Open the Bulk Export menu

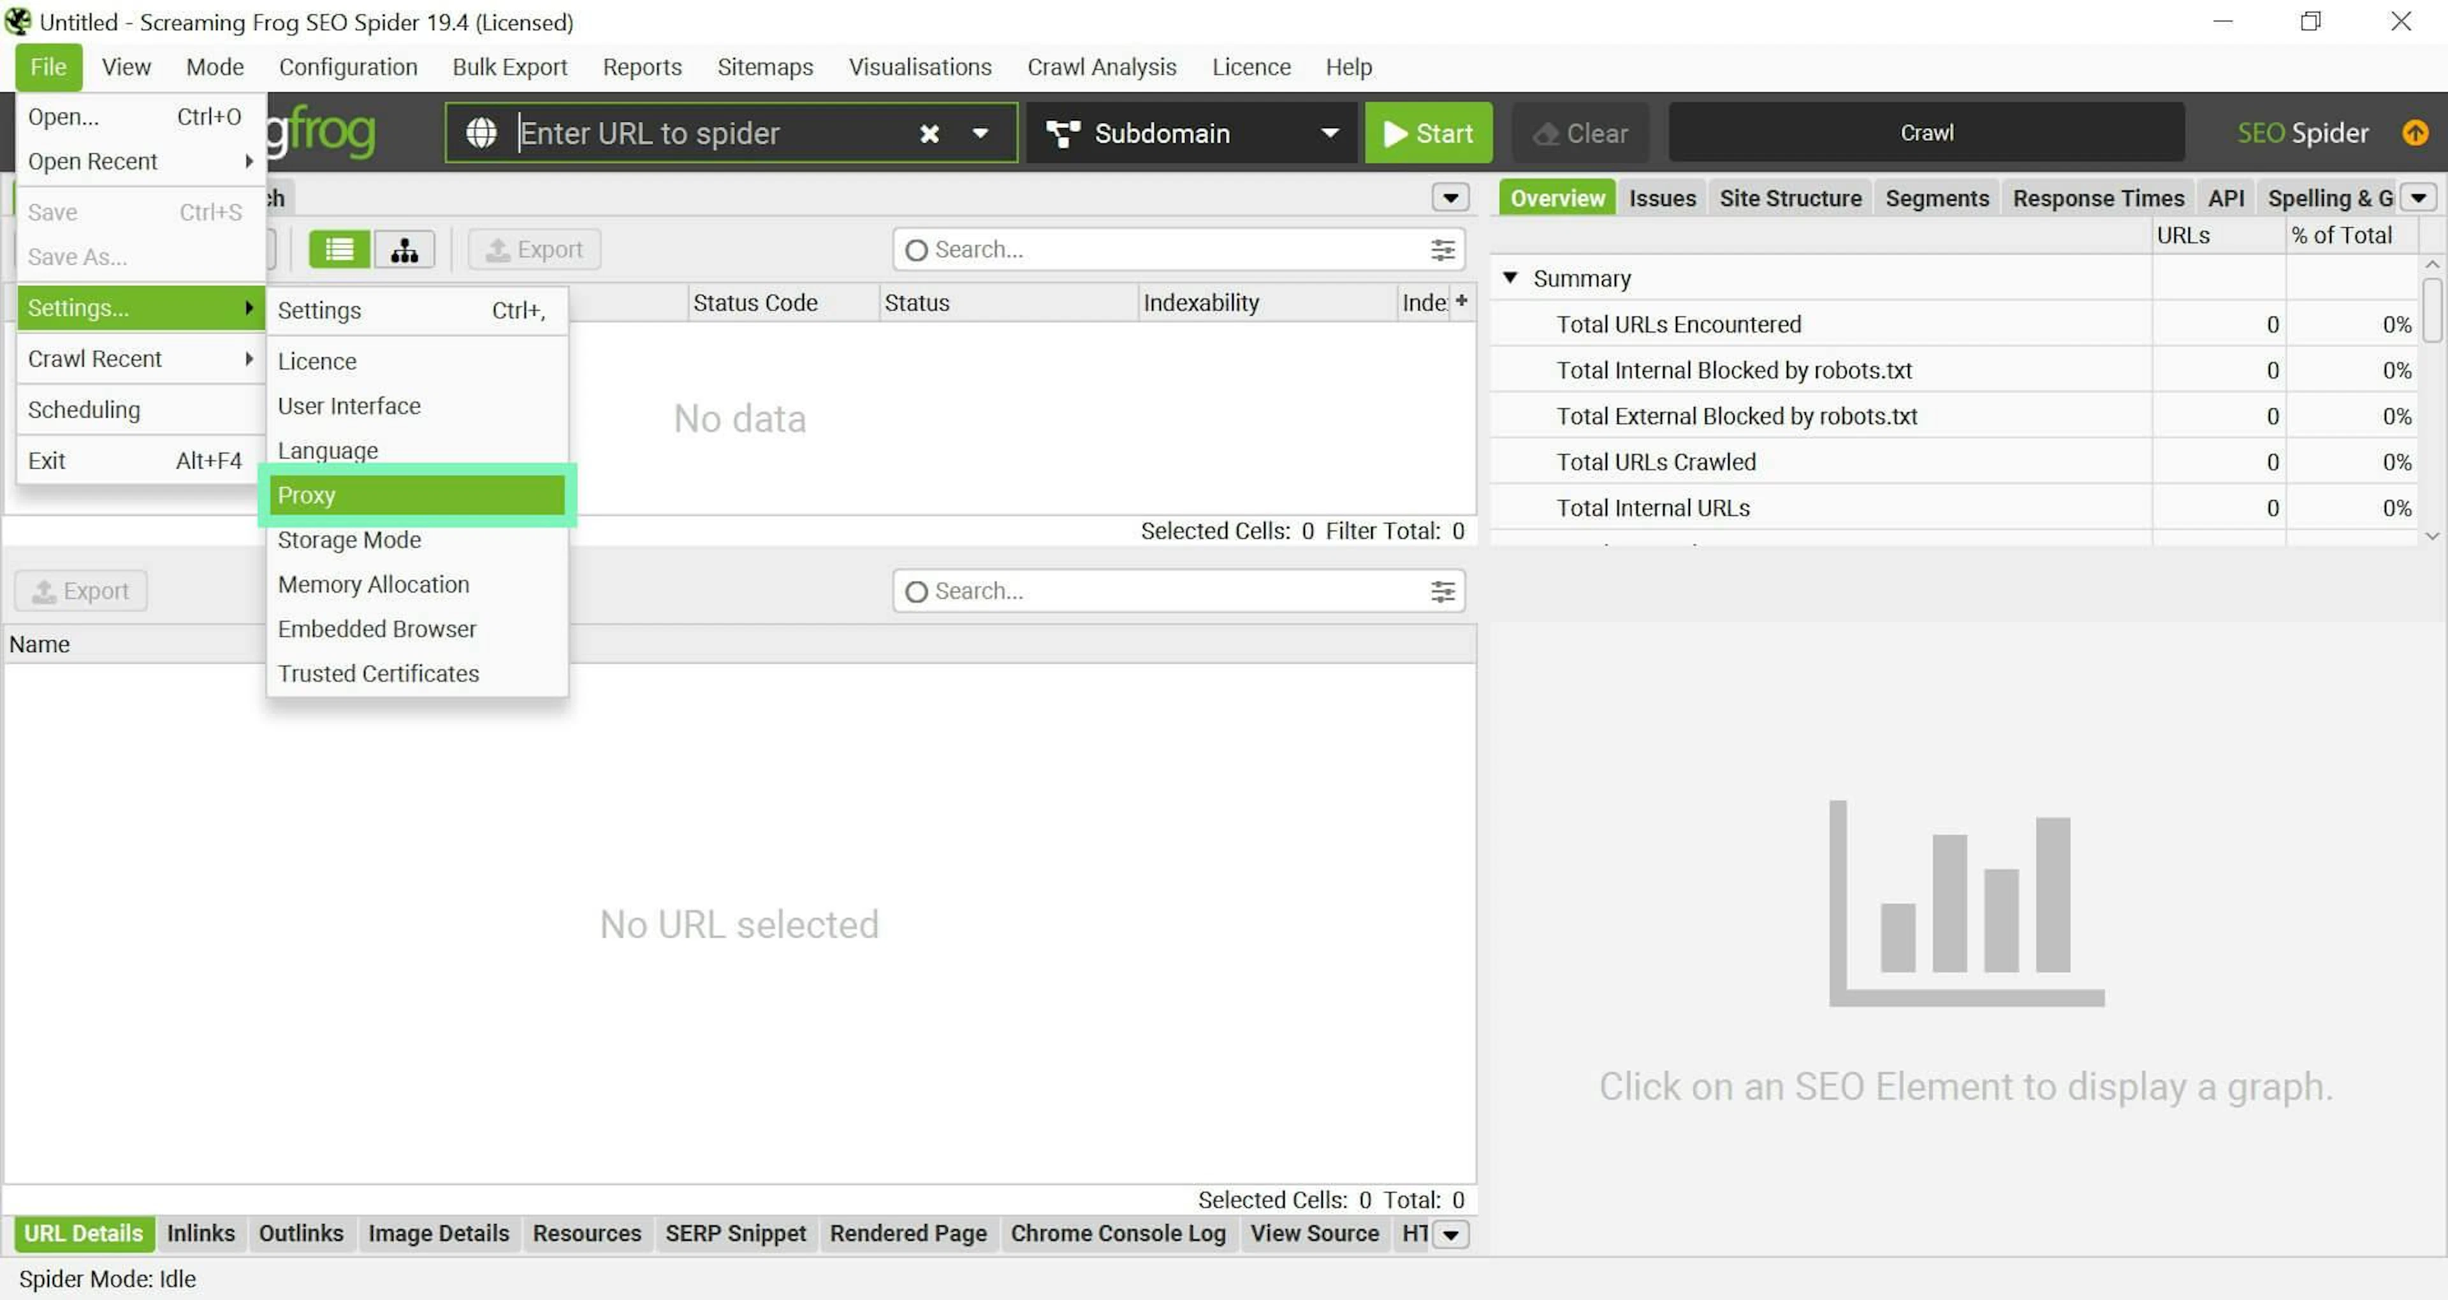[510, 68]
